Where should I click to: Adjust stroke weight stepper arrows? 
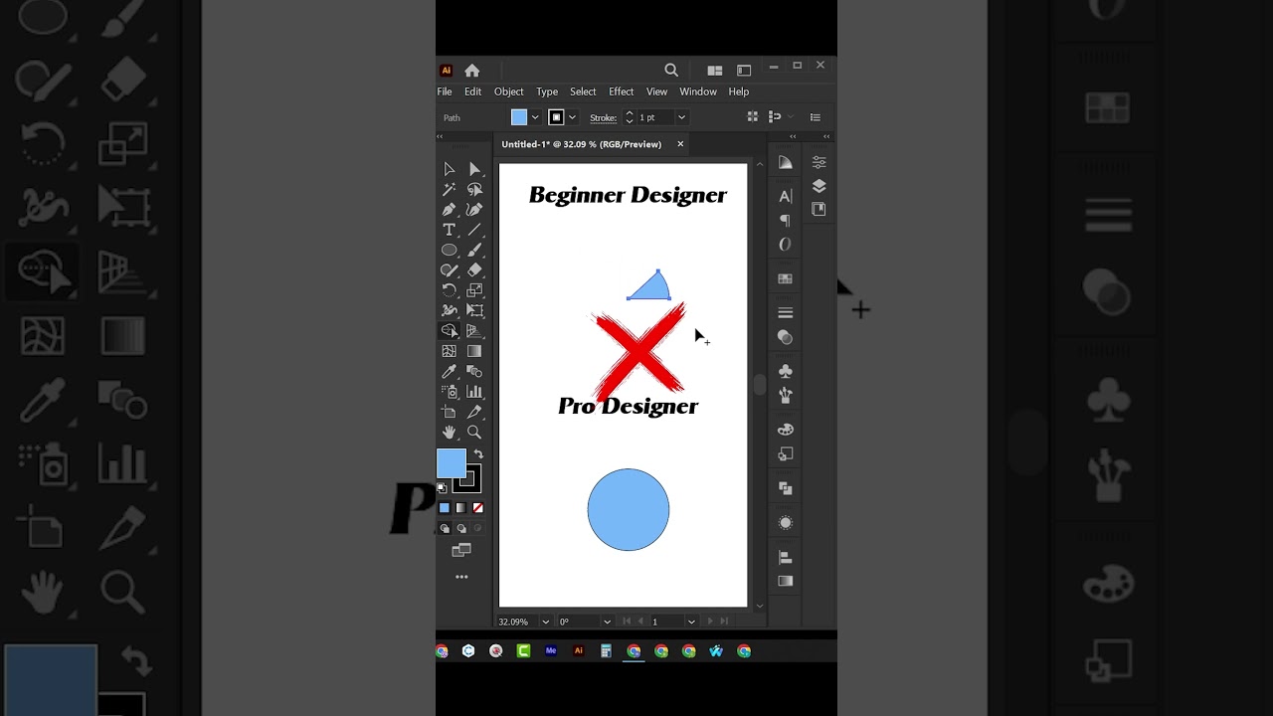coord(629,117)
